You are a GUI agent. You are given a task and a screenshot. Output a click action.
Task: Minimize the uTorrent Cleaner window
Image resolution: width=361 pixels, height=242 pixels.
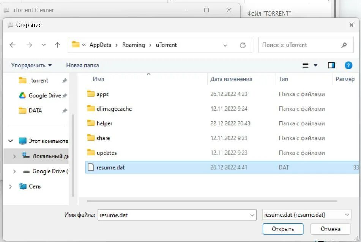pyautogui.click(x=184, y=10)
